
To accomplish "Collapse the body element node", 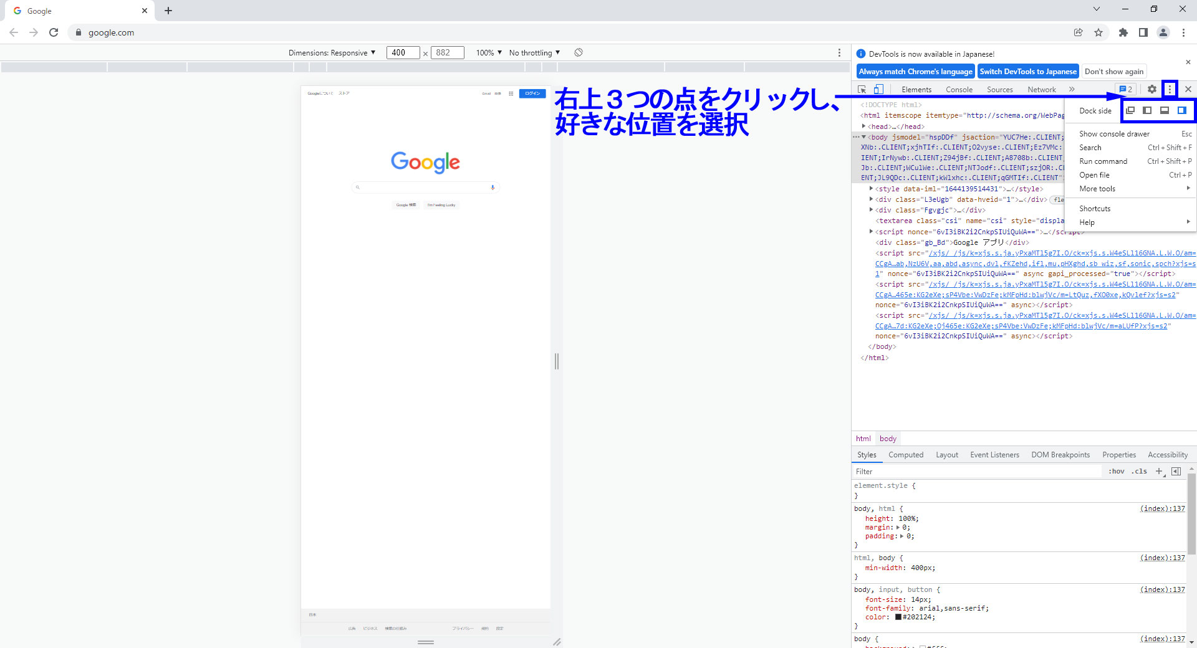I will (863, 137).
